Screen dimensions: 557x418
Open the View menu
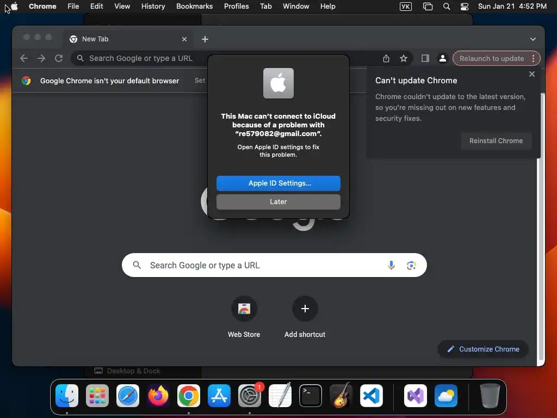click(x=122, y=6)
